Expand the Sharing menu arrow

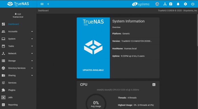click(x=32, y=75)
